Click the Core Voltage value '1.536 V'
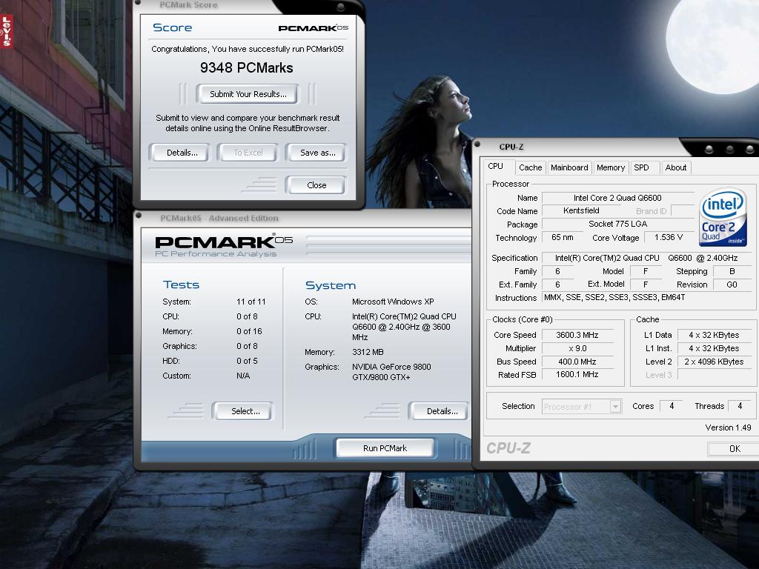Screen dimensions: 759x569 (668, 238)
